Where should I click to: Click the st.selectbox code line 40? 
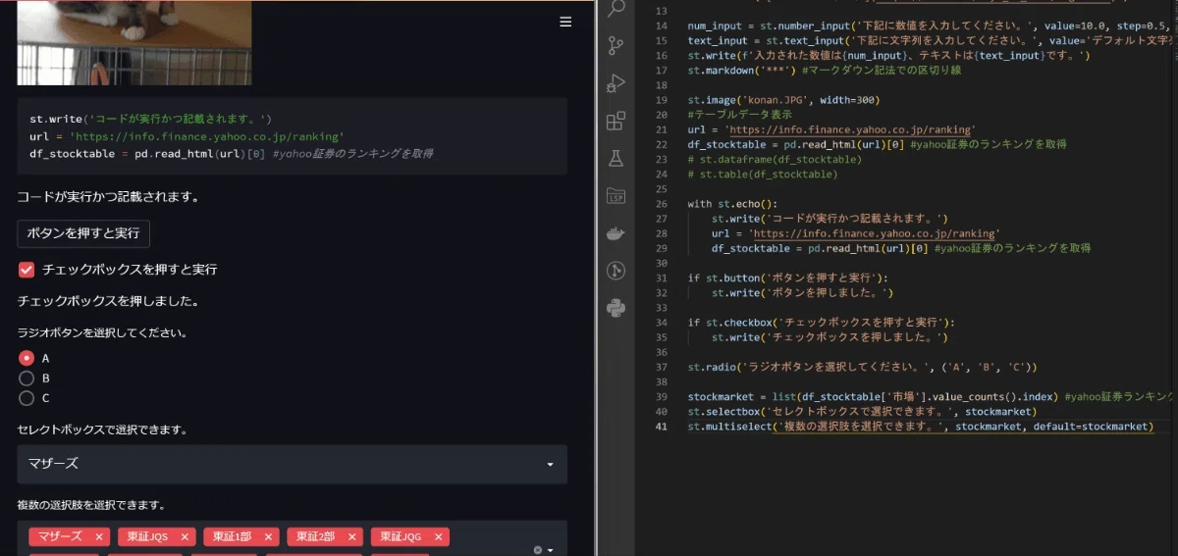tap(862, 412)
